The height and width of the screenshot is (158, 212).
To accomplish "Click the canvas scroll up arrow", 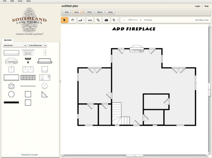I will point(210,26).
